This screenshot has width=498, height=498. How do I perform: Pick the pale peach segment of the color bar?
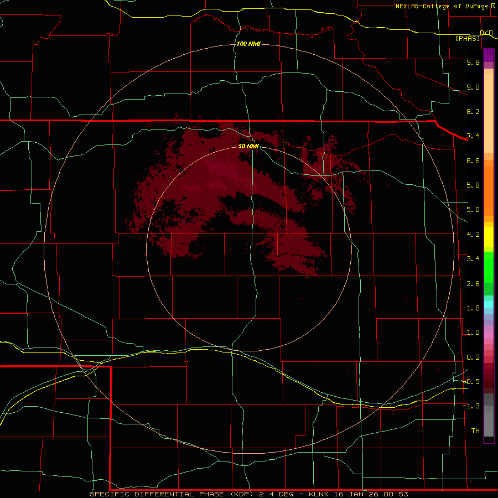[489, 113]
